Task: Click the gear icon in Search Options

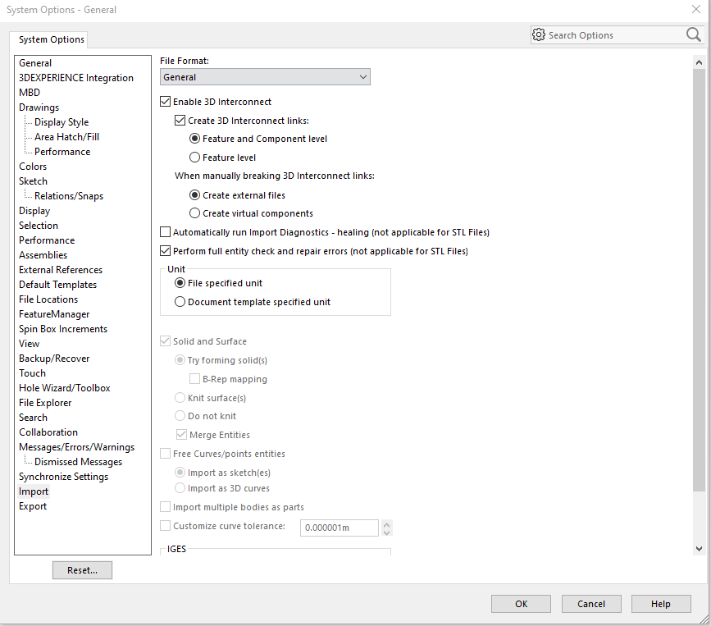Action: click(x=539, y=34)
